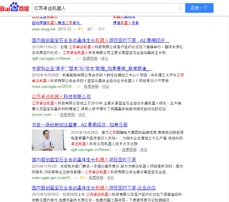Click 评价 for first rgdt.cpcrugao.cn result

coord(104,58)
